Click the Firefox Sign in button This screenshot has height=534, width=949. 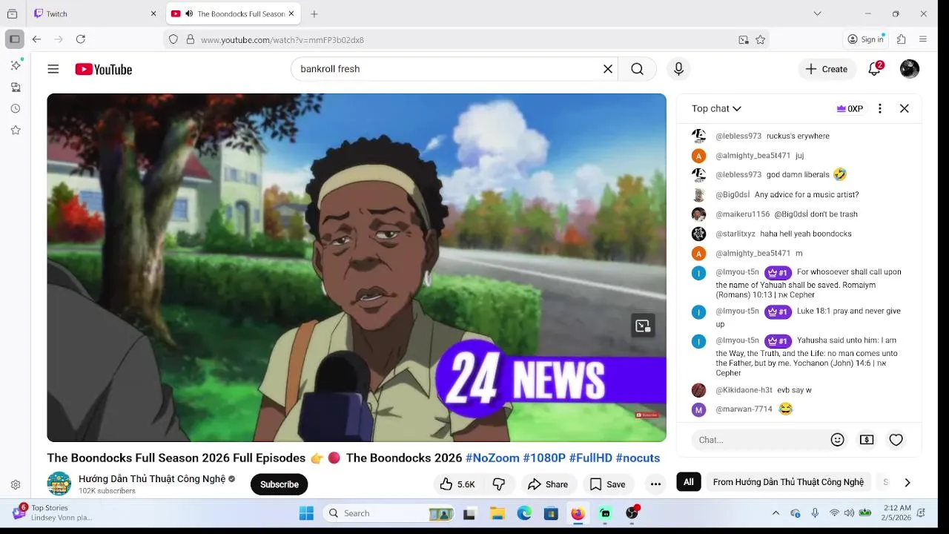pos(866,39)
